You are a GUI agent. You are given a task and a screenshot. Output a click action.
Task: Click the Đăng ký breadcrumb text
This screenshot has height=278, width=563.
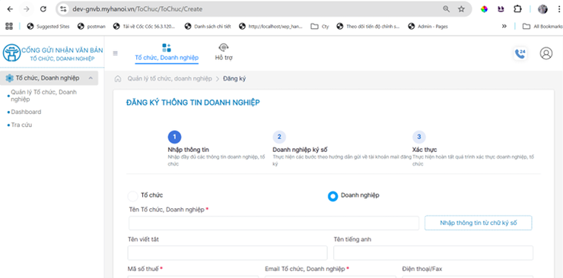tap(234, 79)
